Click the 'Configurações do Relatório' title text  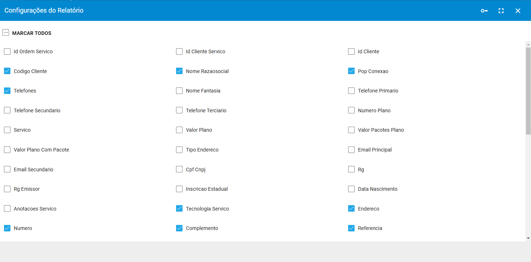(x=44, y=10)
